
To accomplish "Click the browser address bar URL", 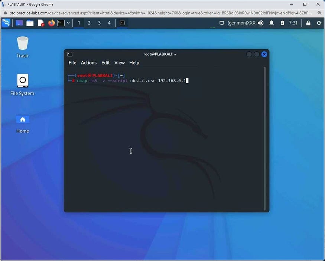I will (160, 13).
